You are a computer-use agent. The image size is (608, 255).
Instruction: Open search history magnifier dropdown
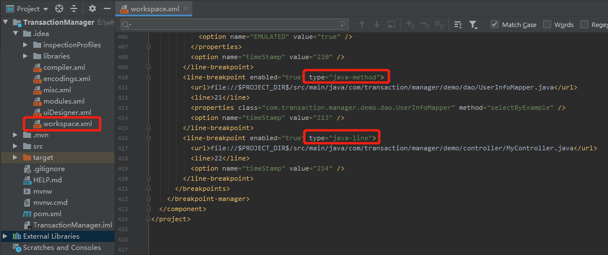[127, 24]
